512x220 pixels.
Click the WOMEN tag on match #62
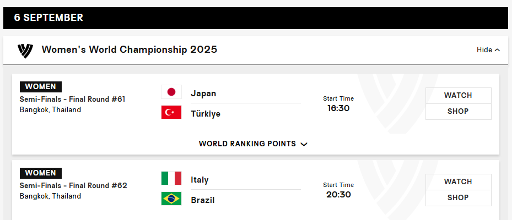pyautogui.click(x=41, y=173)
